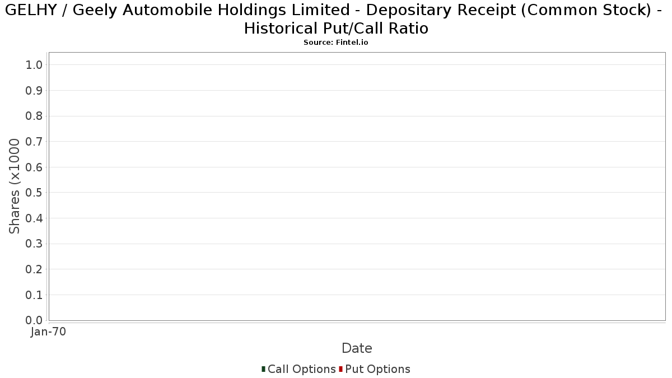The image size is (672, 378).
Task: Select the 0.9 y-axis tick label
Action: pyautogui.click(x=34, y=91)
